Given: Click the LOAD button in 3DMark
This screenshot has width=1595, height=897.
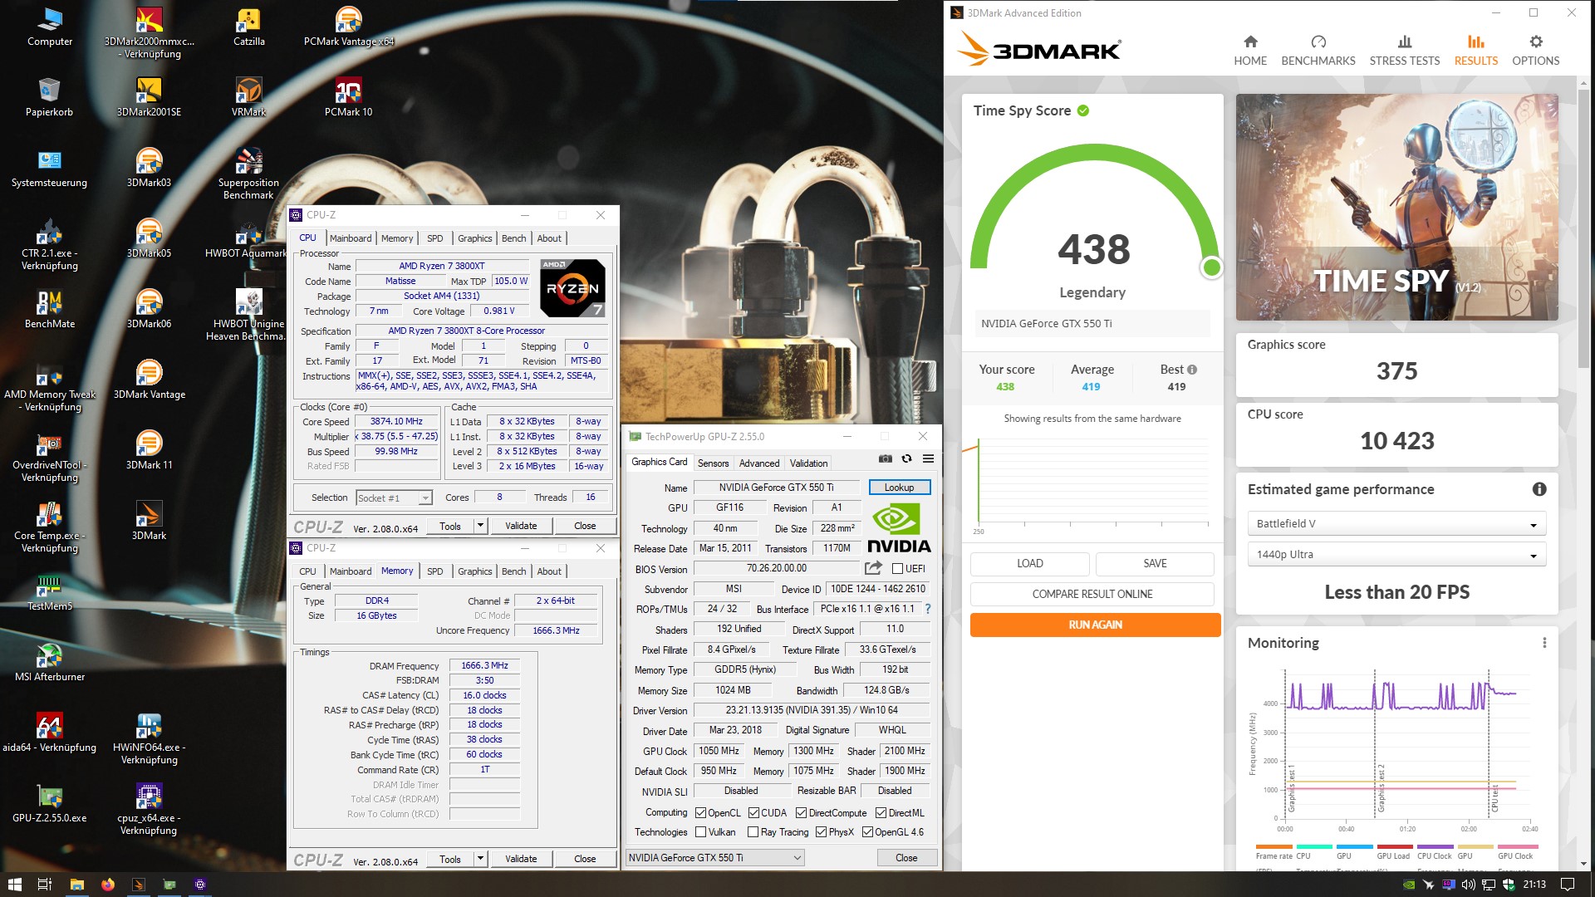Looking at the screenshot, I should (1030, 563).
